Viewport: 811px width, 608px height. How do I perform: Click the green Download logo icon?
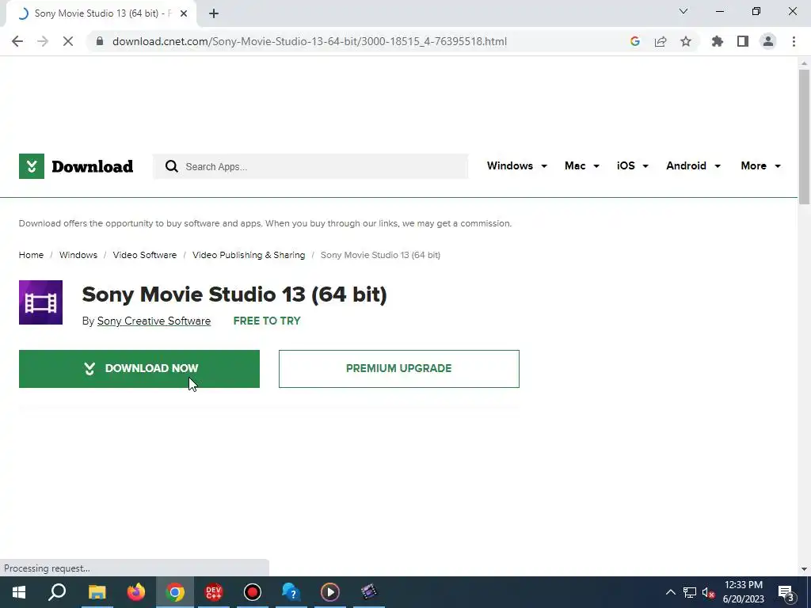[32, 166]
